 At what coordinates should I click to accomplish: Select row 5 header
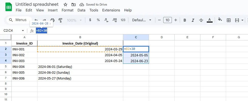pos(6,67)
